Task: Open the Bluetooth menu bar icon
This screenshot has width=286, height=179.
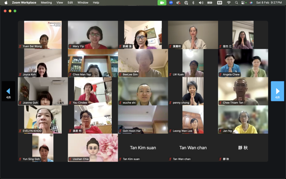Action: (193, 3)
